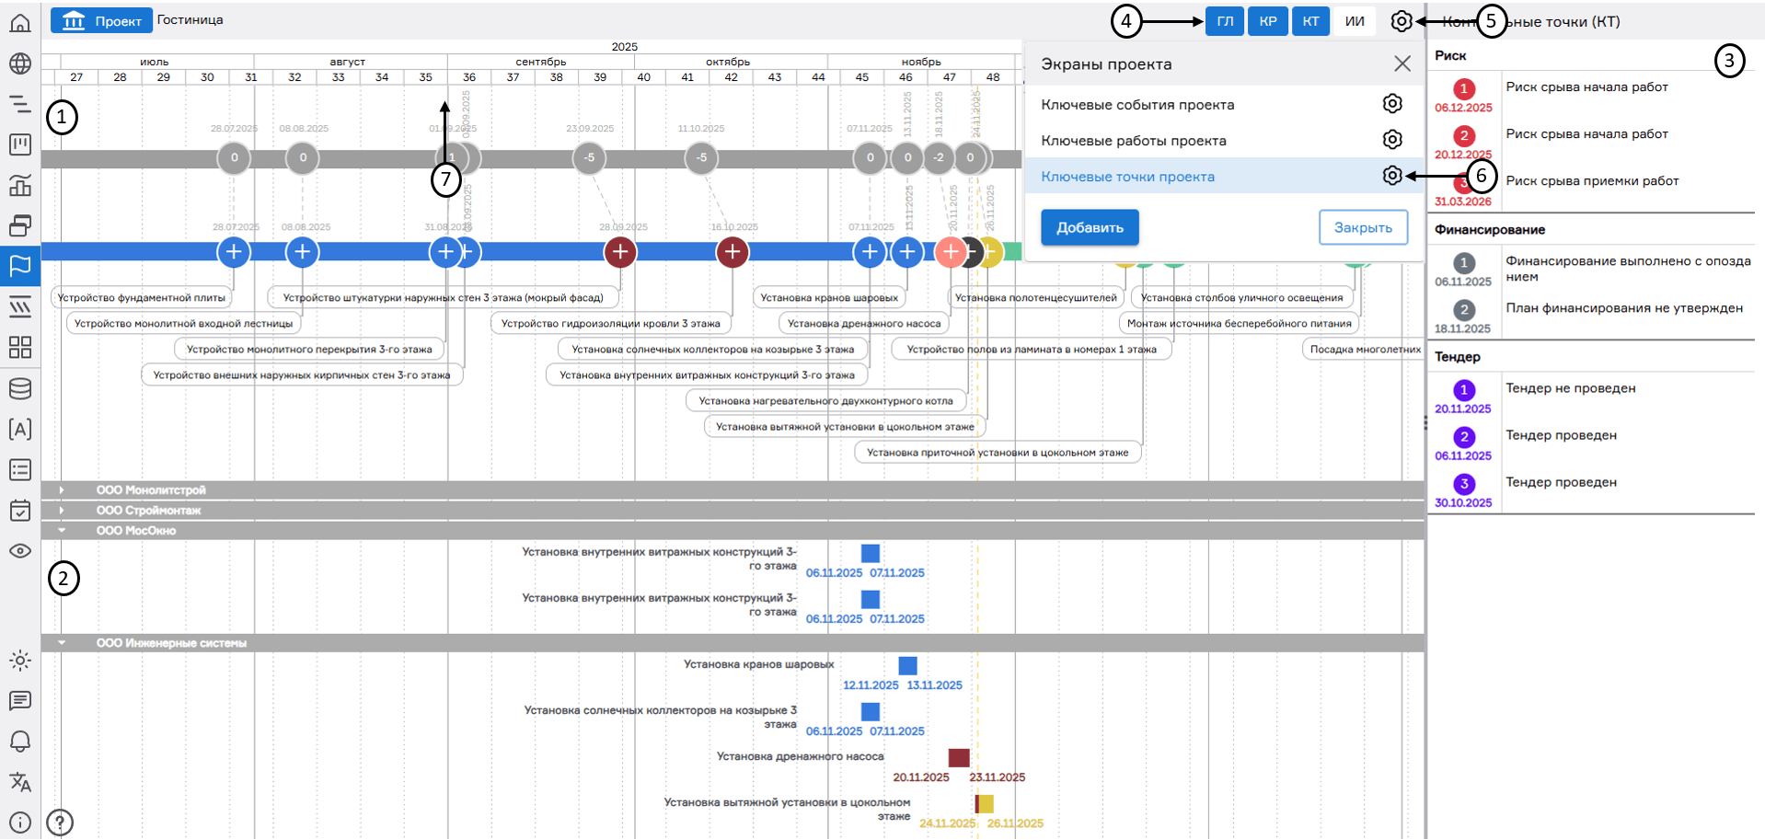Viewport: 1765px width, 840px height.
Task: Click the top toolbar settings gear
Action: coord(1401,21)
